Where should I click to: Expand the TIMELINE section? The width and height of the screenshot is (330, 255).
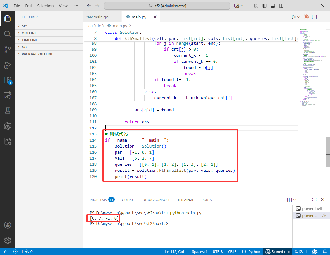49,40
